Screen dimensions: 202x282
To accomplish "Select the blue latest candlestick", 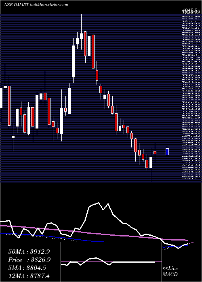I will 167,151.
